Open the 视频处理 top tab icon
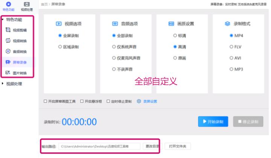Image resolution: width=271 pixels, height=158 pixels. point(27,4)
